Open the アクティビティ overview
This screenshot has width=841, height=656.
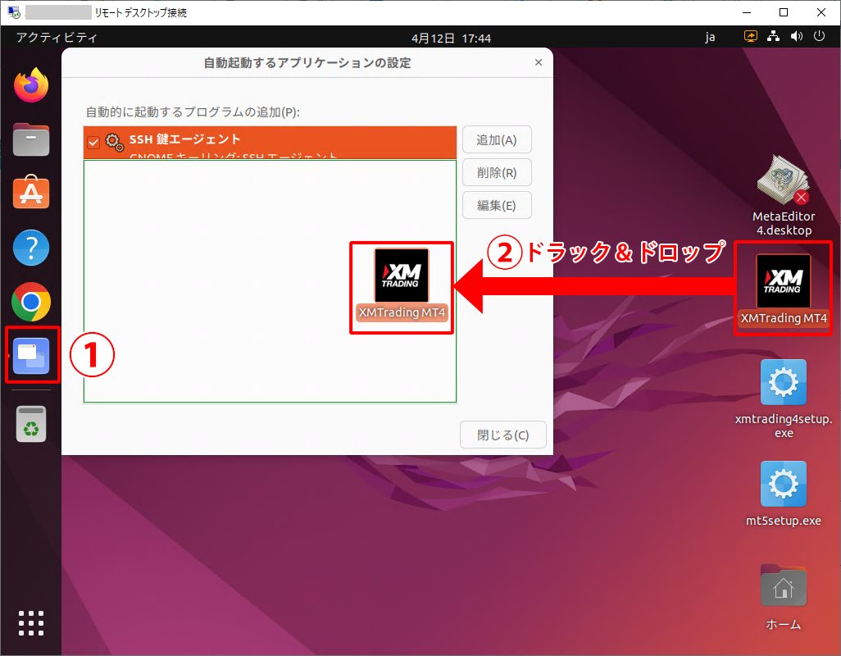(57, 38)
